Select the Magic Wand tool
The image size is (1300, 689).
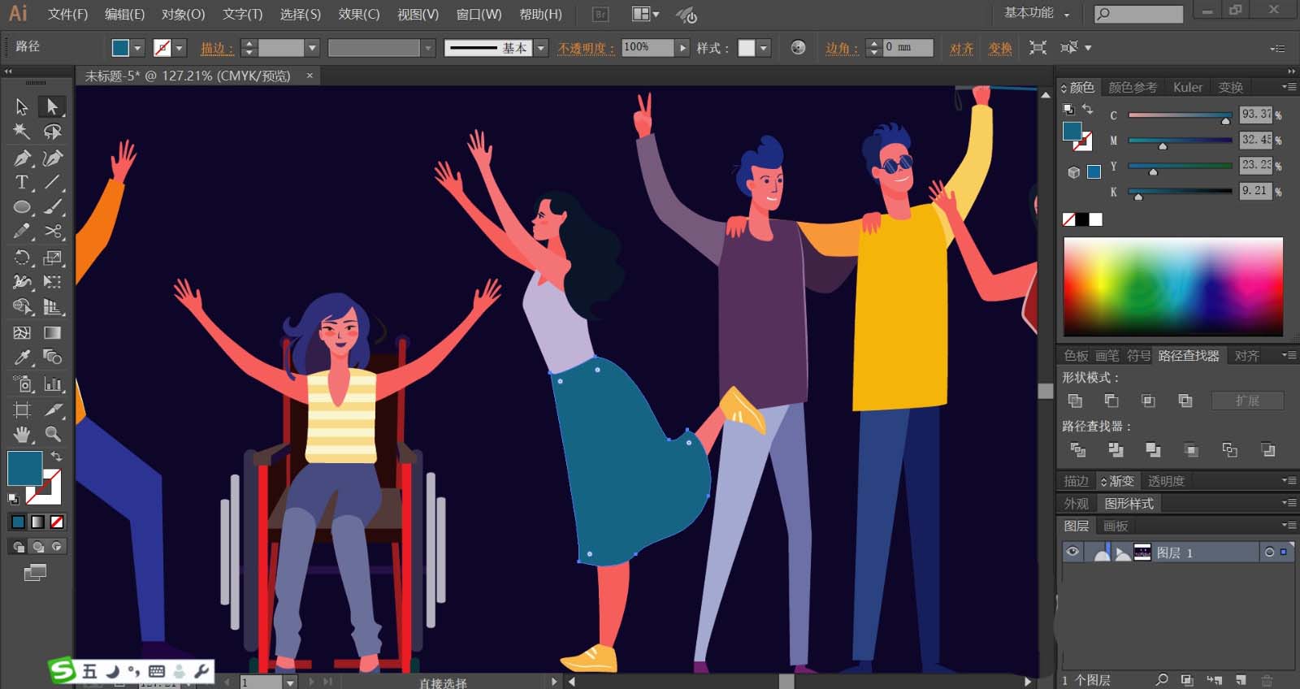click(x=22, y=132)
